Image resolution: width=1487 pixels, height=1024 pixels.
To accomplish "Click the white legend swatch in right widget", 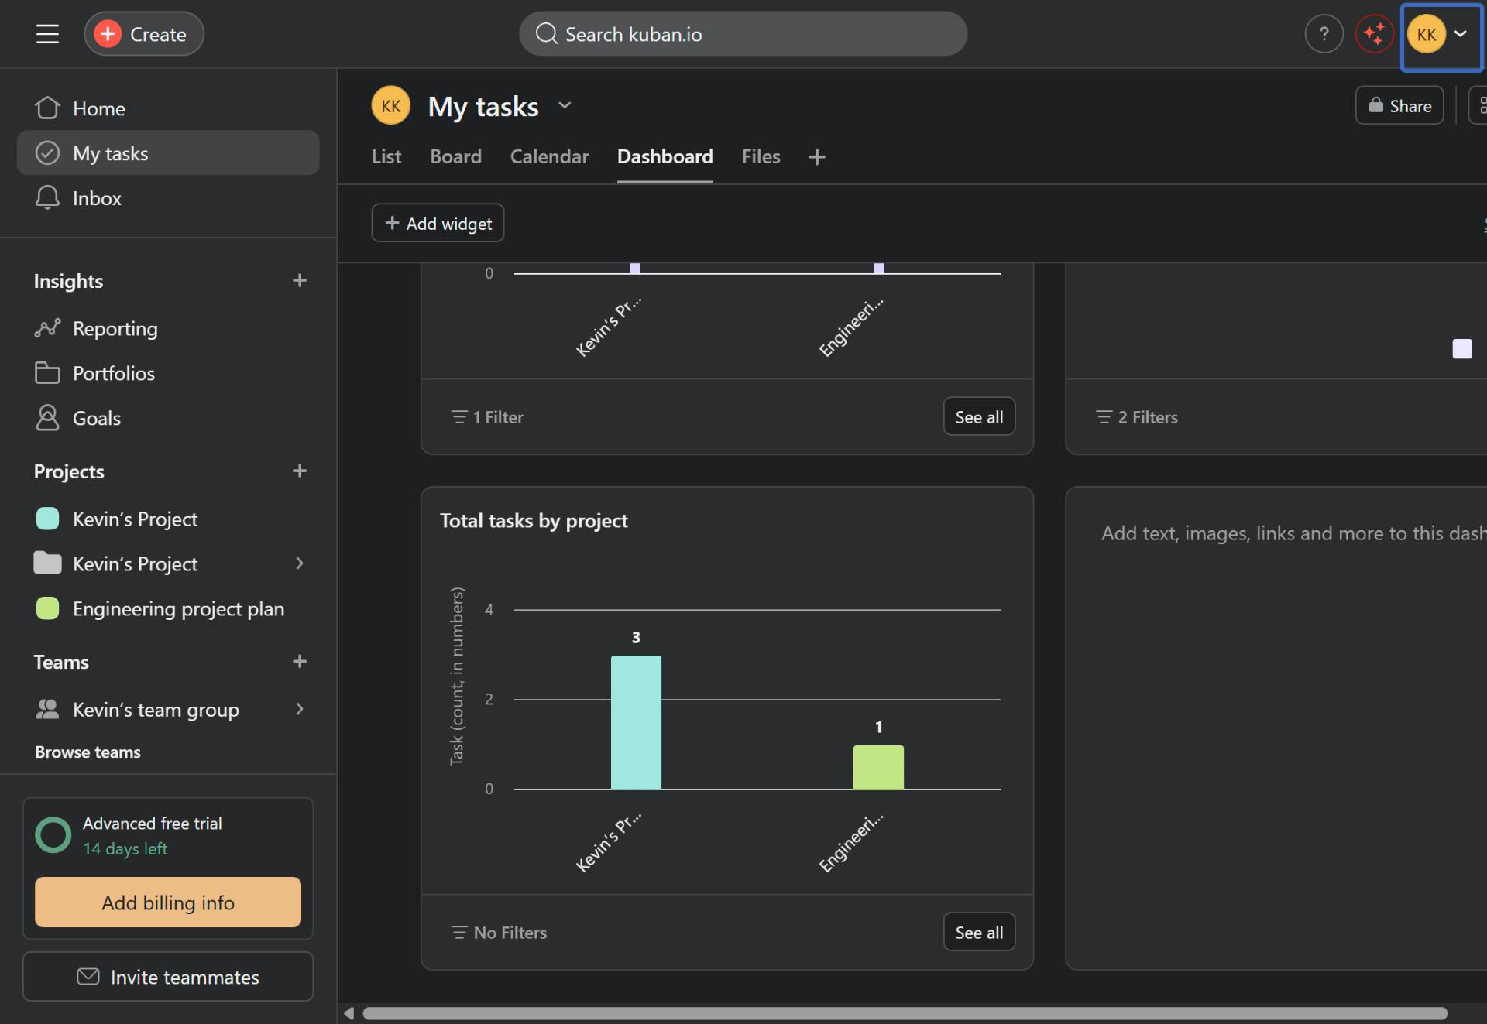I will point(1462,348).
